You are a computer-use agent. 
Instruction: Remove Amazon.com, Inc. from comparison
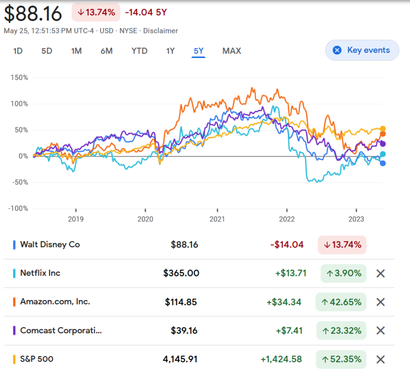(381, 302)
